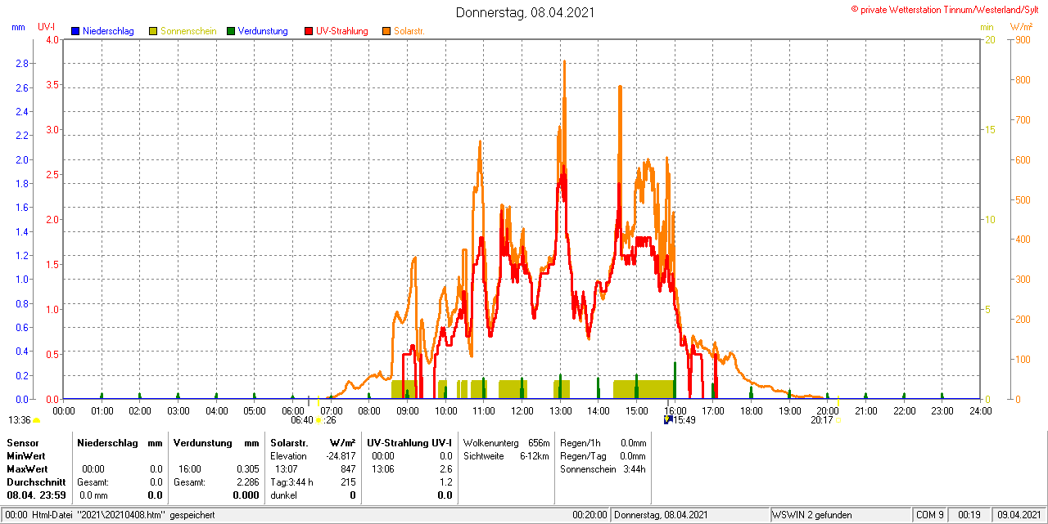Screen dimensions: 1048x524
Task: Click the COM 9 status field
Action: pos(930,515)
